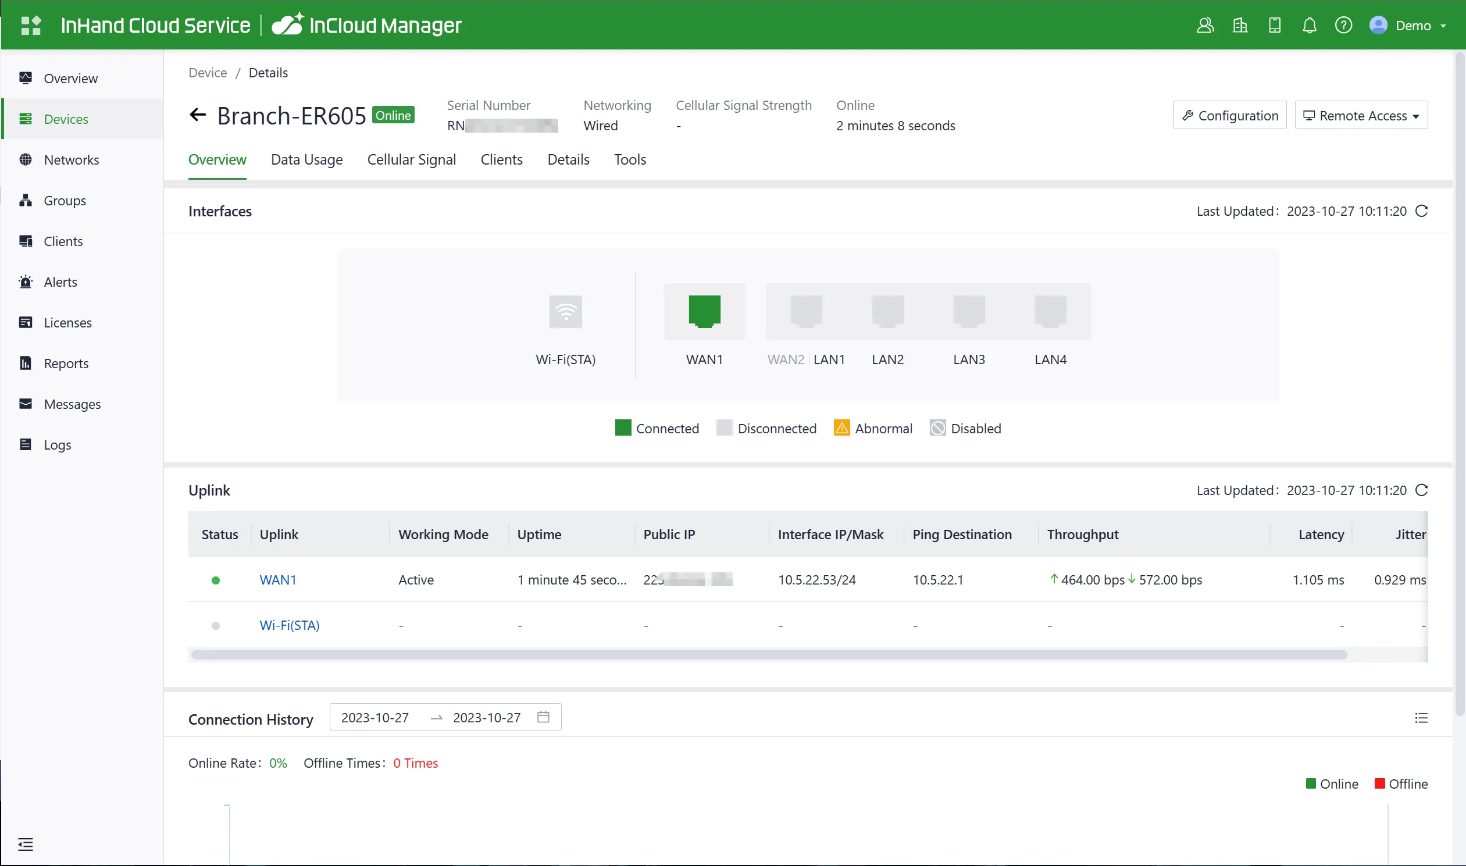The height and width of the screenshot is (866, 1466).
Task: Switch to the Cellular Signal tab
Action: tap(411, 159)
